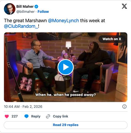Click the @billmaher handle
This screenshot has height=133, width=131.
[x=26, y=12]
